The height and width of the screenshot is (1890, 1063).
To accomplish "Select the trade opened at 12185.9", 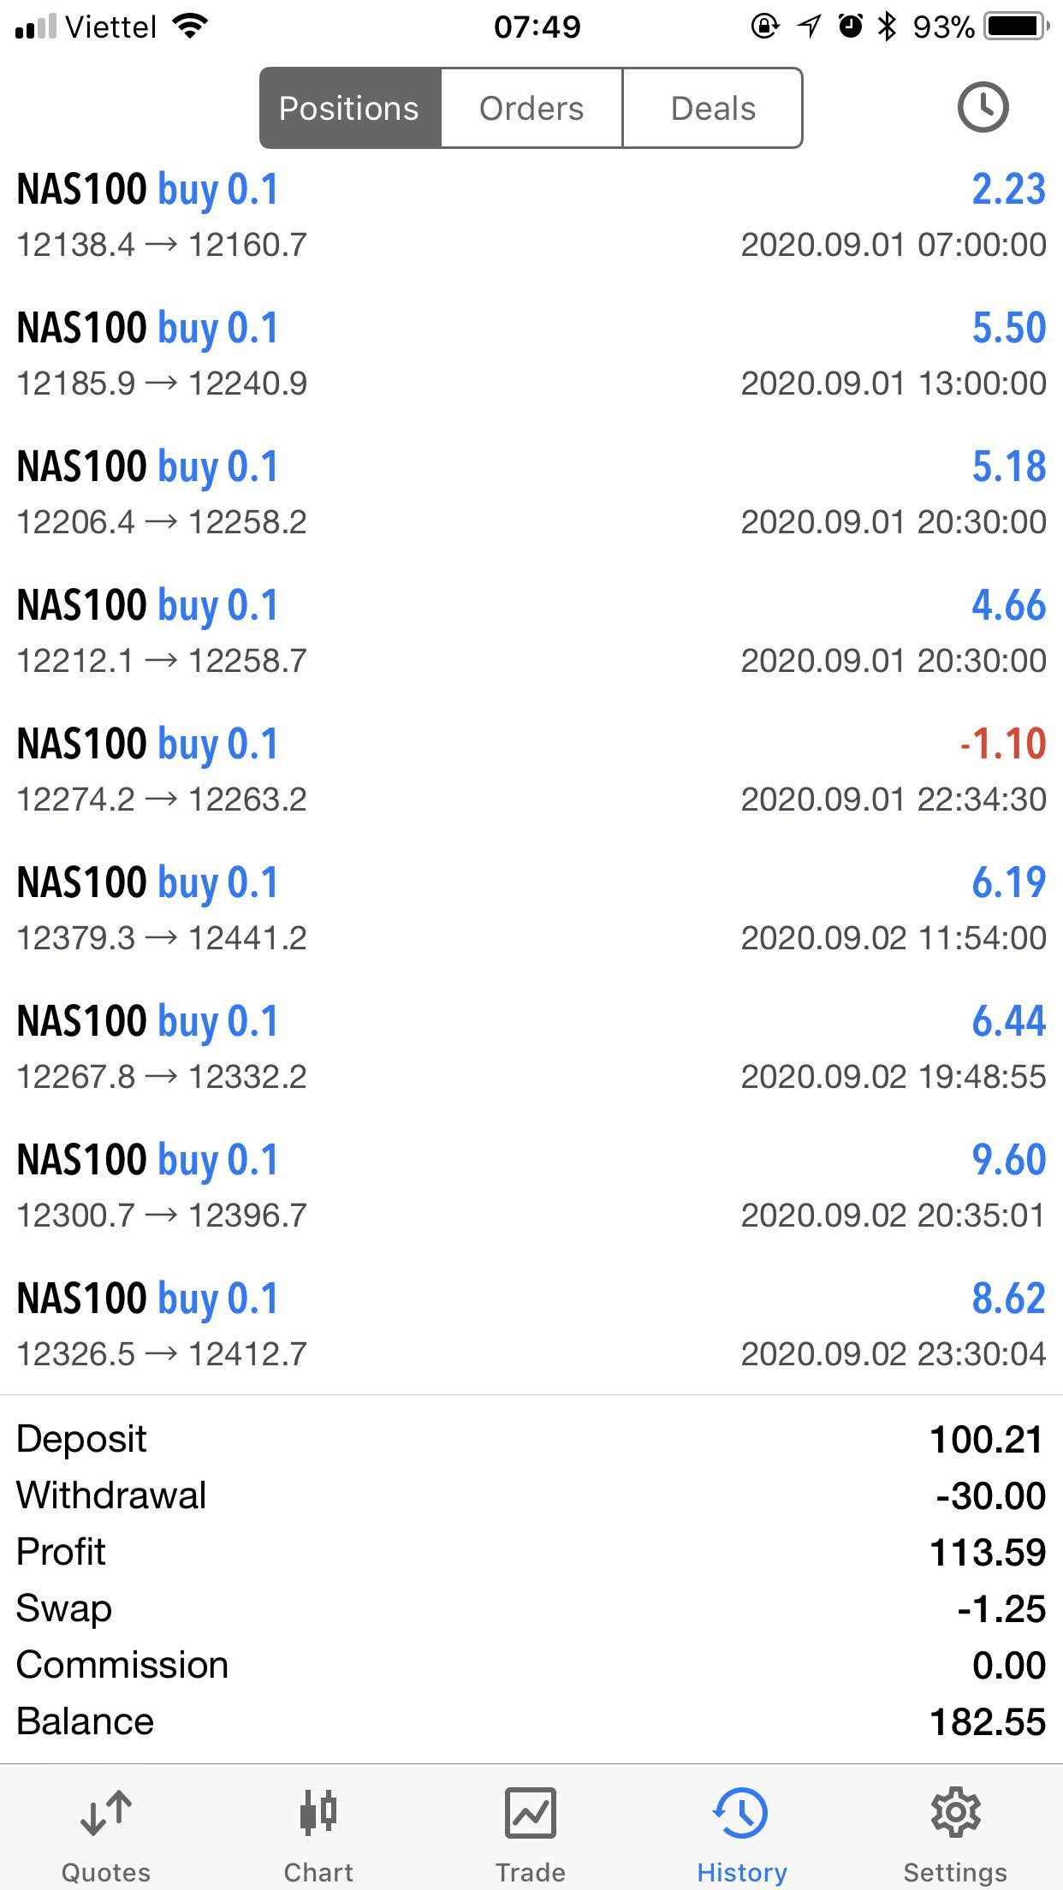I will click(x=531, y=354).
